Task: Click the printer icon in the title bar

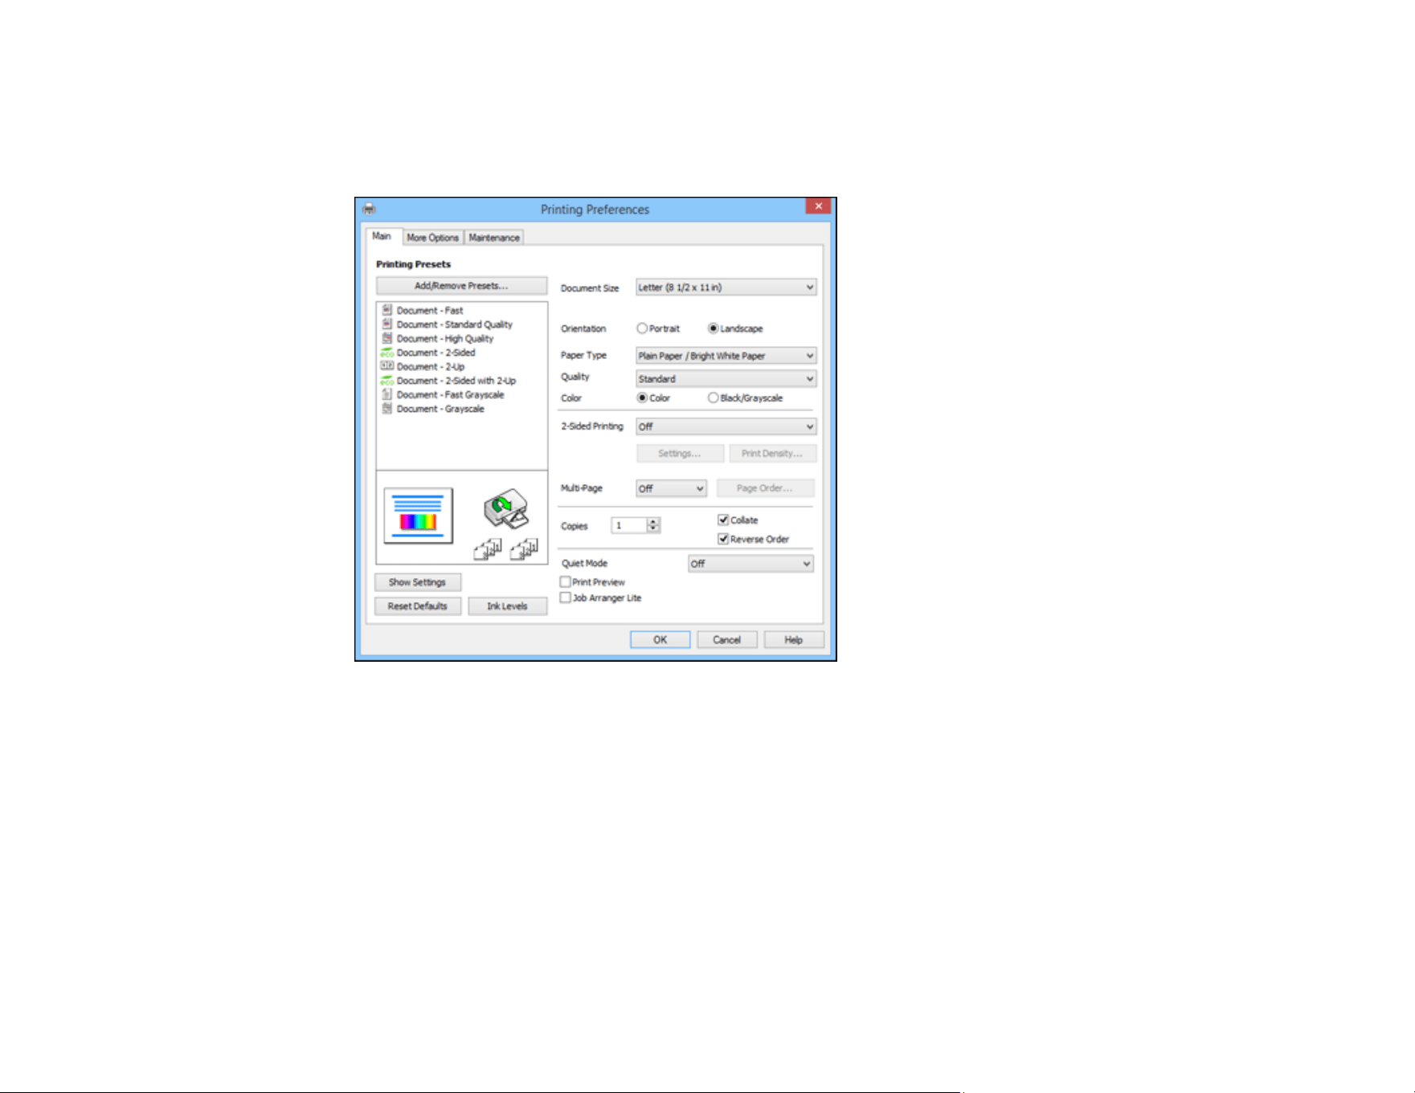Action: (x=369, y=209)
